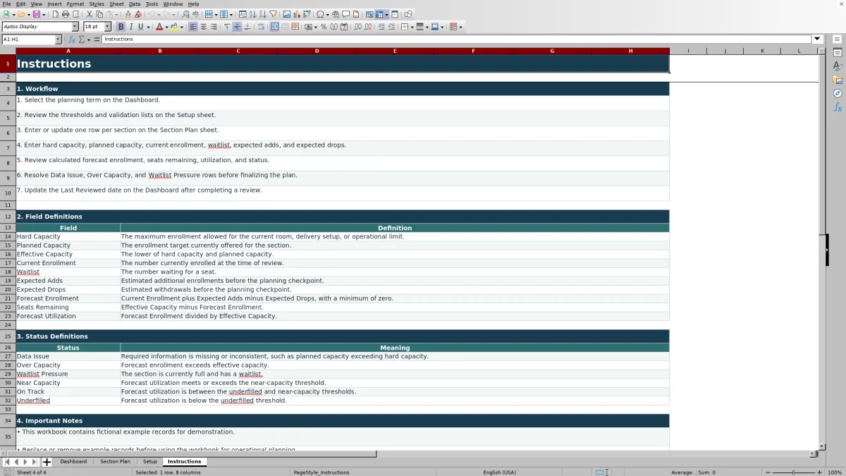Click the Align Bottom icon
Screen dimensions: 846x476
(247, 27)
